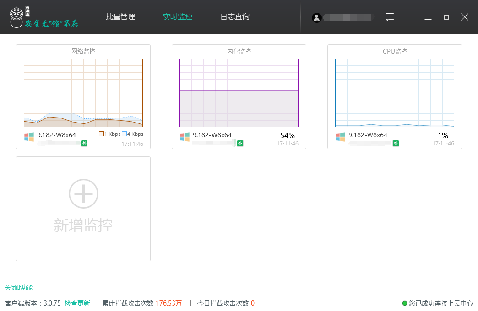Click the 网络监控 traffic chart
The height and width of the screenshot is (311, 478).
click(83, 93)
